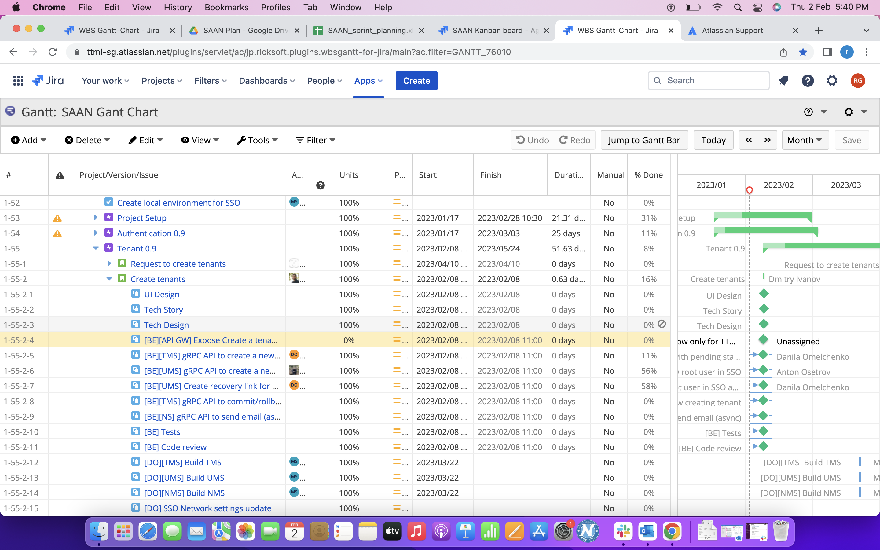Screen dimensions: 880x550
Task: Collapse the Create tenants row
Action: coord(109,279)
